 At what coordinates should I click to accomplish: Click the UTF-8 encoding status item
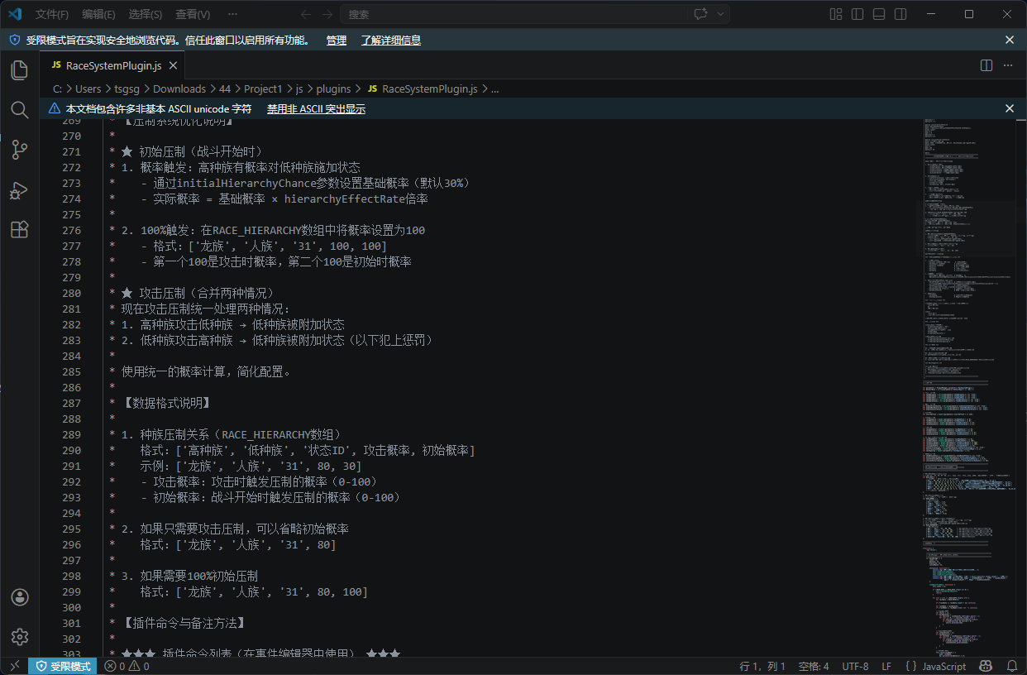[x=855, y=666]
